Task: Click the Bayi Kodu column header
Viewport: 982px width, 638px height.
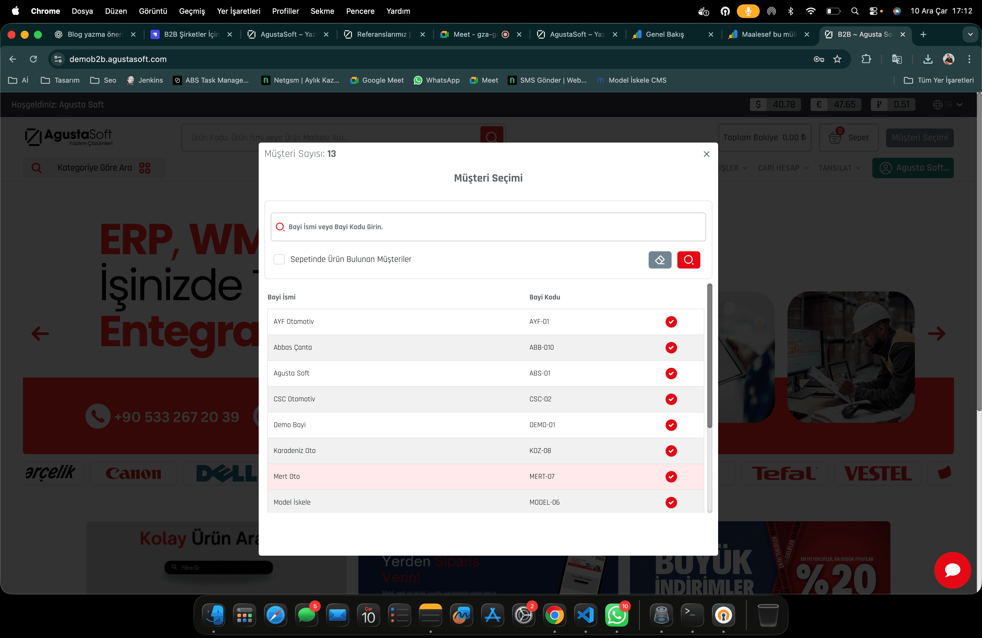Action: tap(545, 297)
